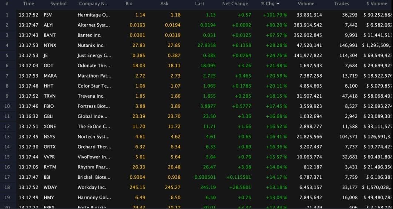The width and height of the screenshot is (393, 209).
Task: Select the PSV symbol row
Action: point(196,15)
